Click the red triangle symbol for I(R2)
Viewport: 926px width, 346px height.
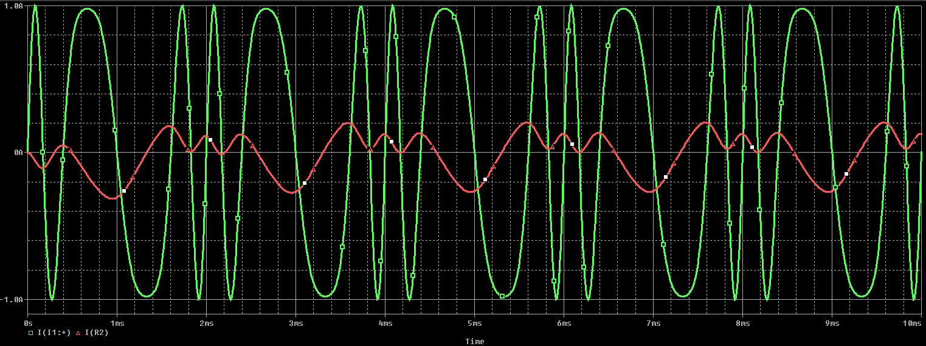[78, 333]
